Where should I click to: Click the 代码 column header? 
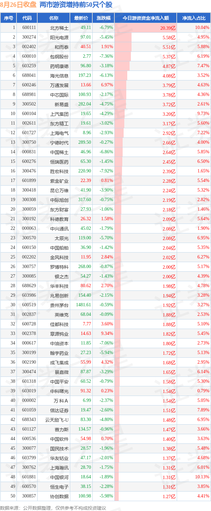coord(27,18)
